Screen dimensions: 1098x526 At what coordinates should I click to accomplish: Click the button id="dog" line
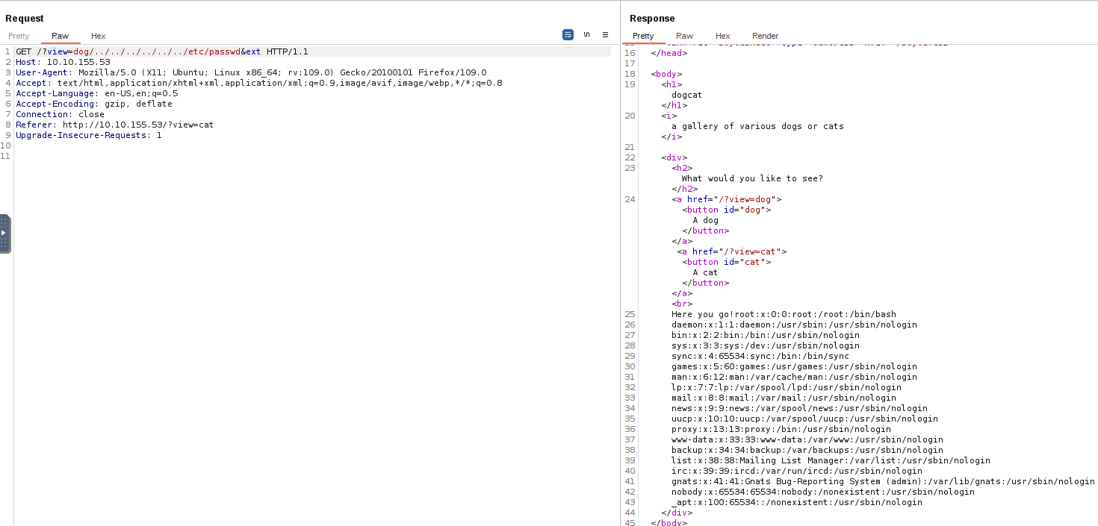pos(726,210)
